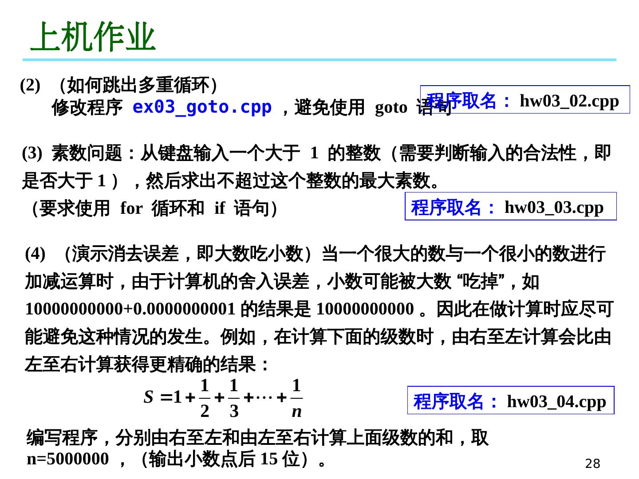
Task: Click the line starting '(4) (演示消去误差'
Action: (x=315, y=254)
